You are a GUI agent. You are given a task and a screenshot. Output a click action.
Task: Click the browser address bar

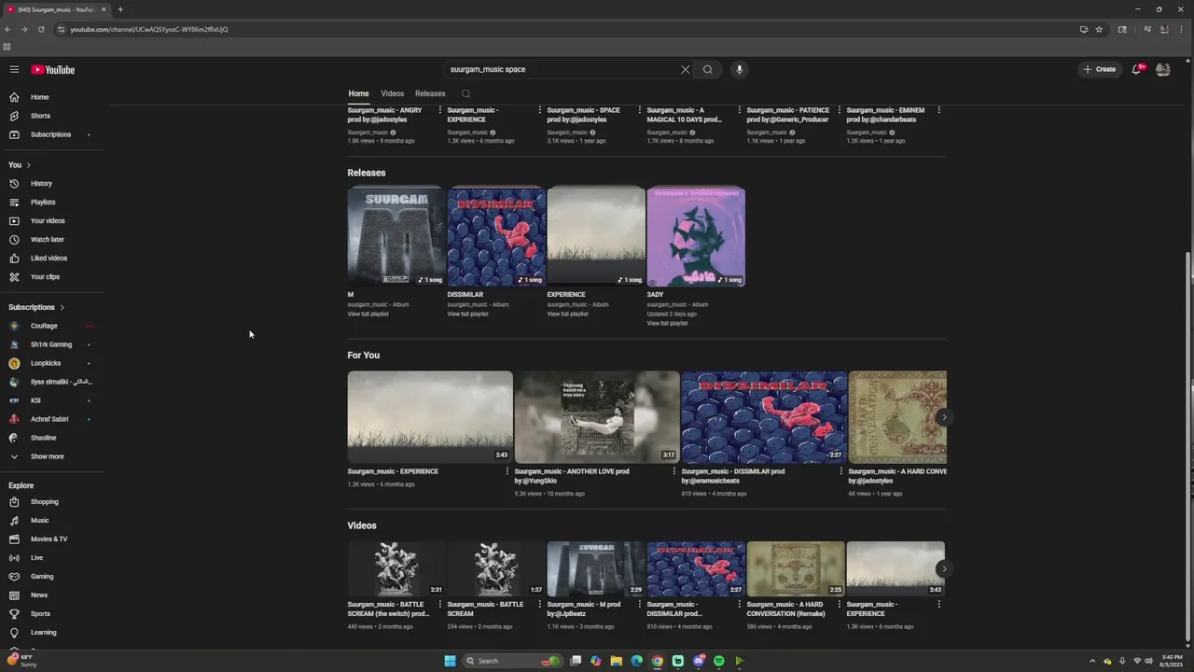(x=560, y=29)
